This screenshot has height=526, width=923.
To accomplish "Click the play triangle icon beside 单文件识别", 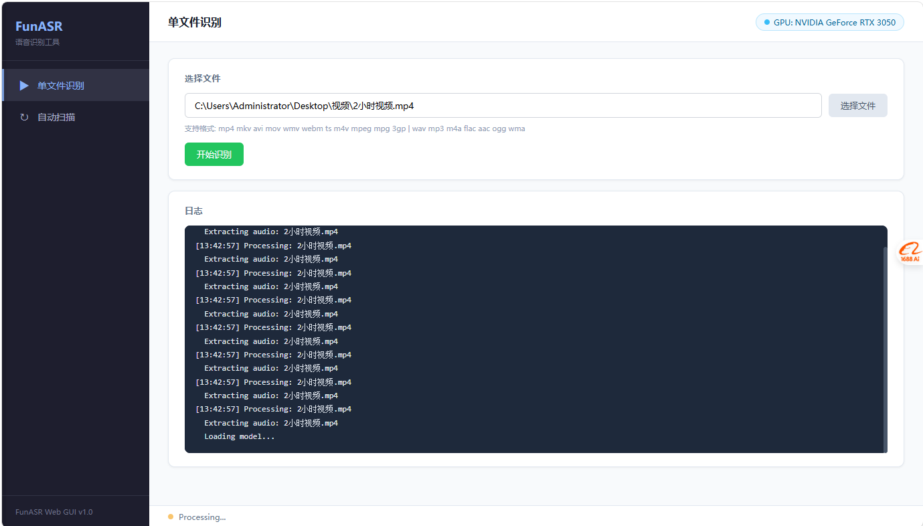I will point(24,86).
